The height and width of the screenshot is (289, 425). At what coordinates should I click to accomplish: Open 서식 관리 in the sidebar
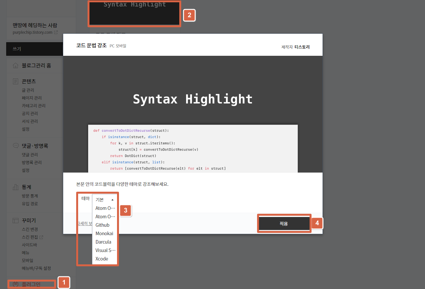tap(30, 121)
